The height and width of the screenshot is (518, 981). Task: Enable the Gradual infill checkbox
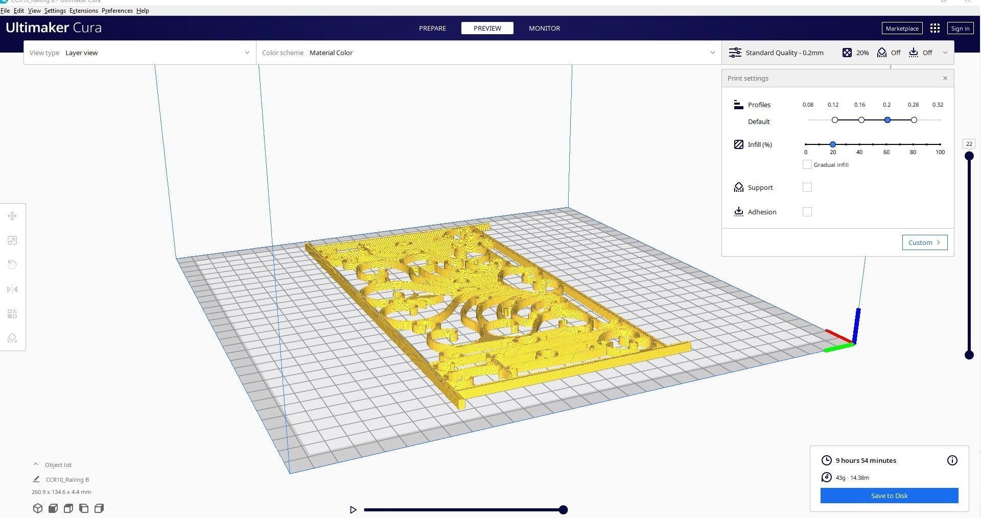point(807,164)
